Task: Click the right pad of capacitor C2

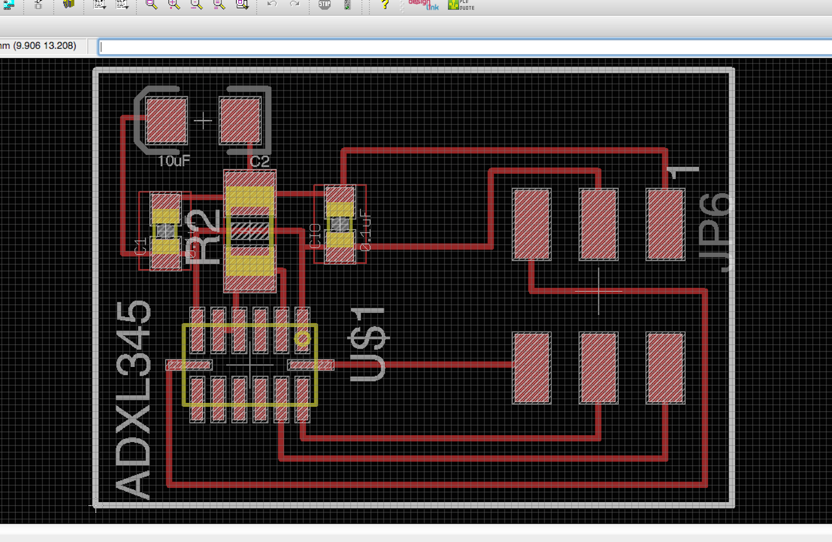Action: [x=240, y=121]
